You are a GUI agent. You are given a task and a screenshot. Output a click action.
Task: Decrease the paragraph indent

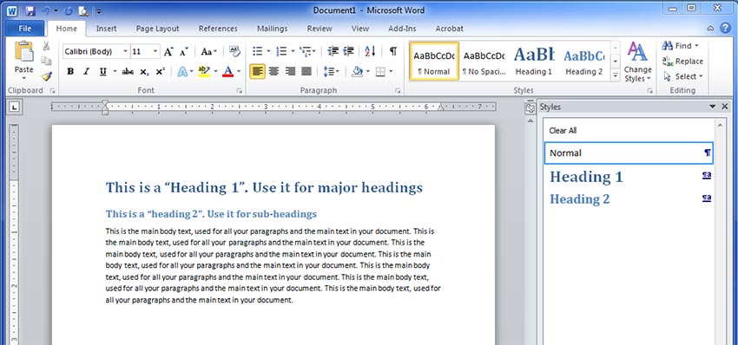[333, 51]
